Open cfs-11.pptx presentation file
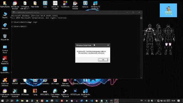 pyautogui.click(x=55, y=82)
